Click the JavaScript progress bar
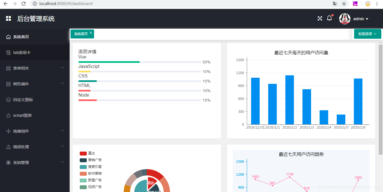The width and height of the screenshot is (383, 192). coord(140,72)
